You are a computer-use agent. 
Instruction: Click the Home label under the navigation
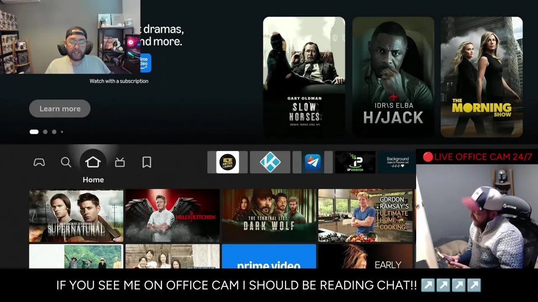93,180
